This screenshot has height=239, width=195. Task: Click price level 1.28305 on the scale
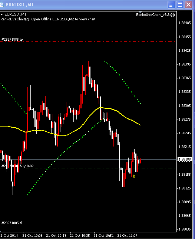(x=185, y=106)
